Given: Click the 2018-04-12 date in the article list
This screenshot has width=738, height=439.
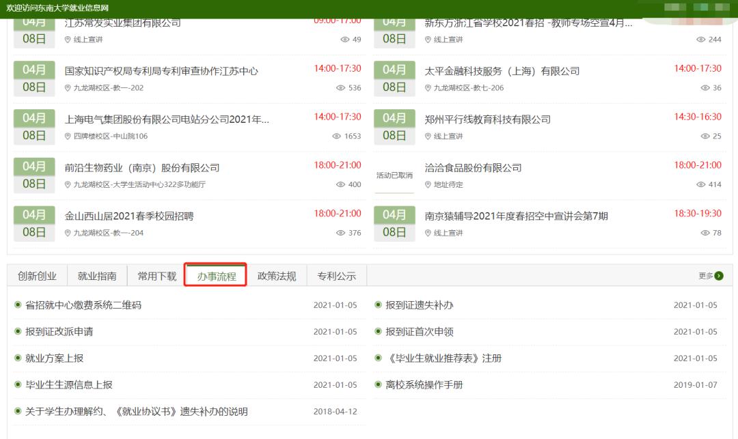Looking at the screenshot, I should coord(335,412).
